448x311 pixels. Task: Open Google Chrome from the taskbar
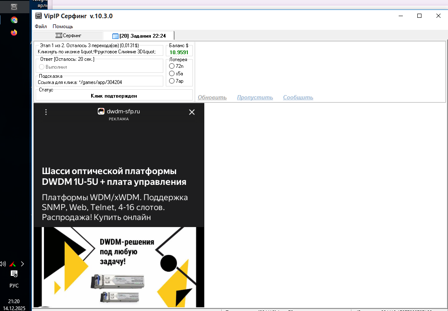coord(14,20)
